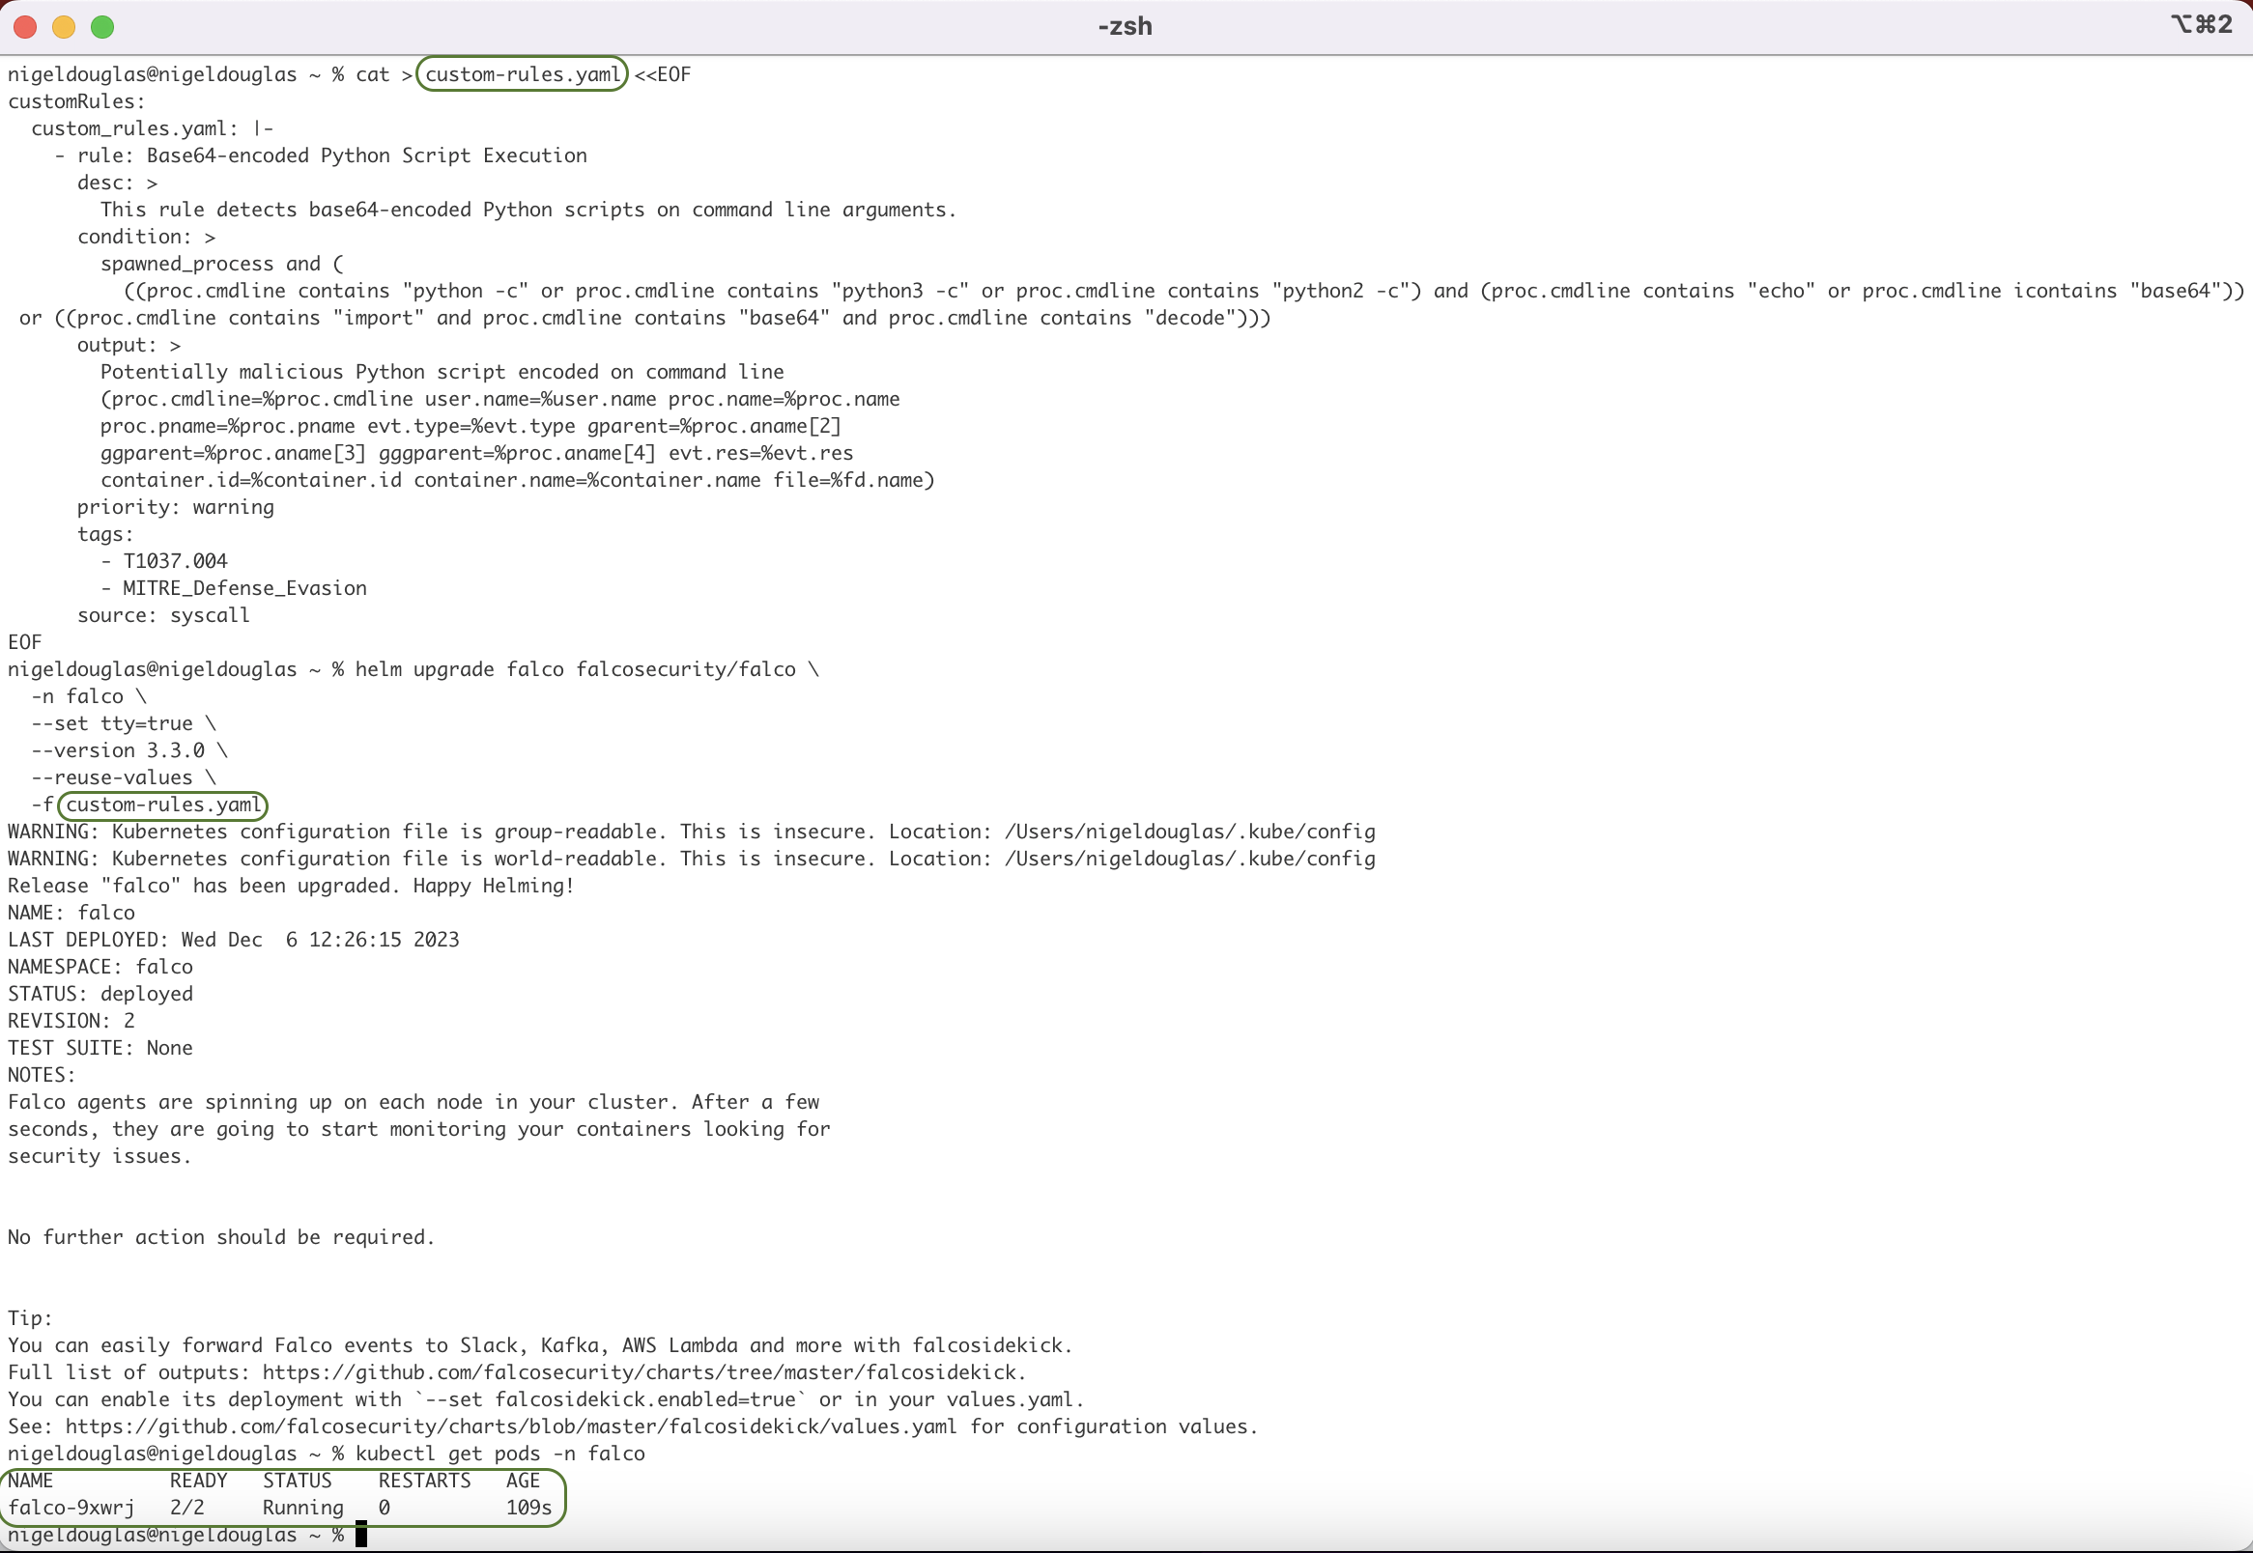This screenshot has width=2253, height=1553.
Task: Click the 'rule: Base64-encoded Python Script Execution' line
Action: point(330,155)
